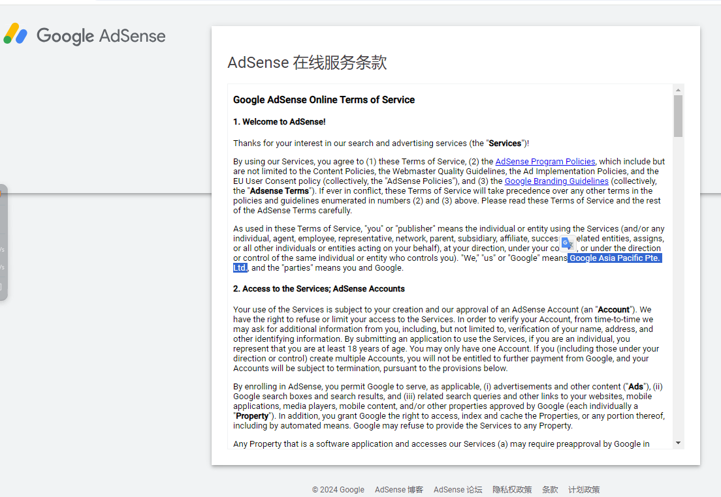This screenshot has height=497, width=721.
Task: Click the "2. Access to the Services" heading
Action: point(319,289)
